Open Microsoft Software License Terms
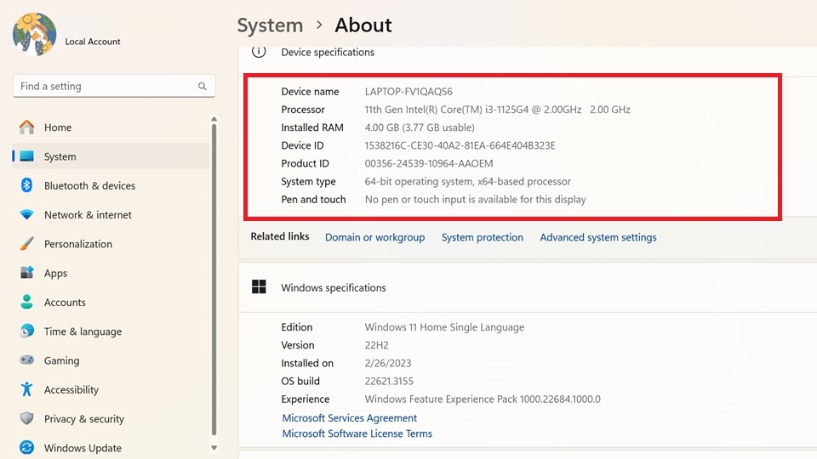The image size is (817, 459). point(357,433)
